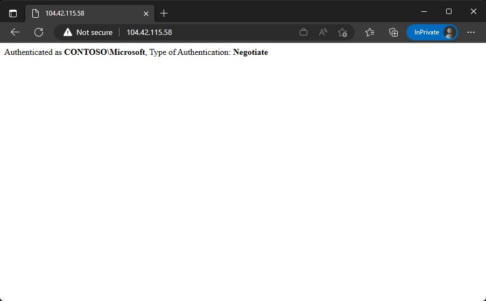Close the 104.42.115.58 tab
Viewport: 486px width, 301px height.
point(146,13)
